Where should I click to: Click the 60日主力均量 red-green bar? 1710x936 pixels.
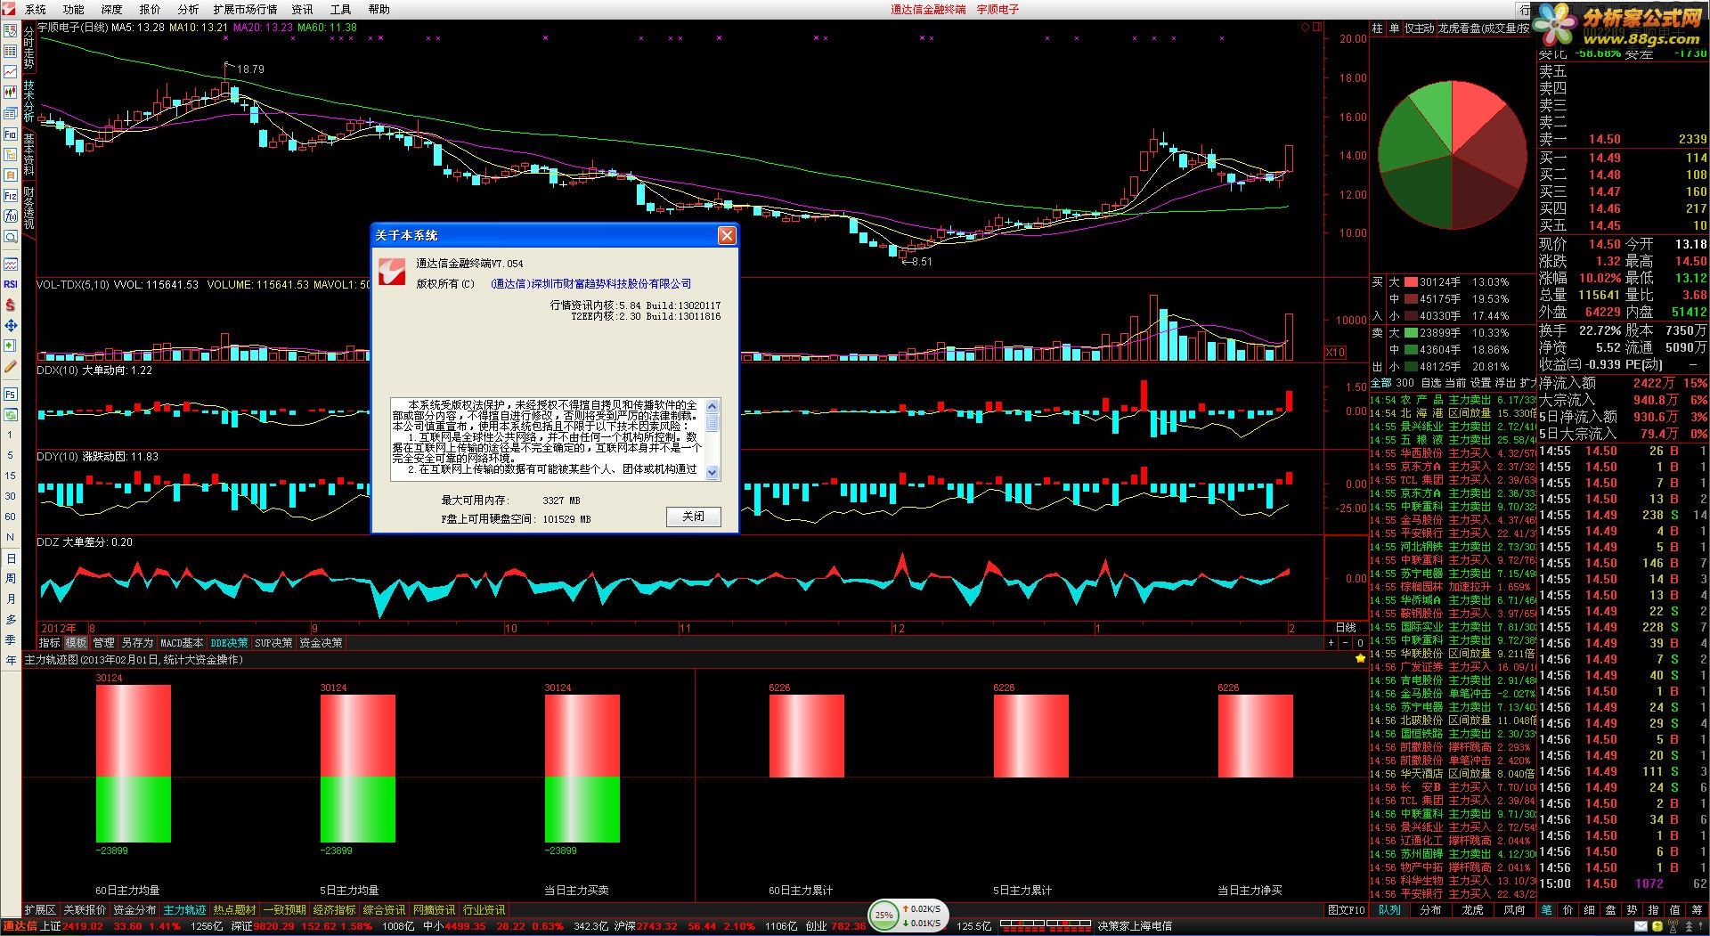coord(133,763)
